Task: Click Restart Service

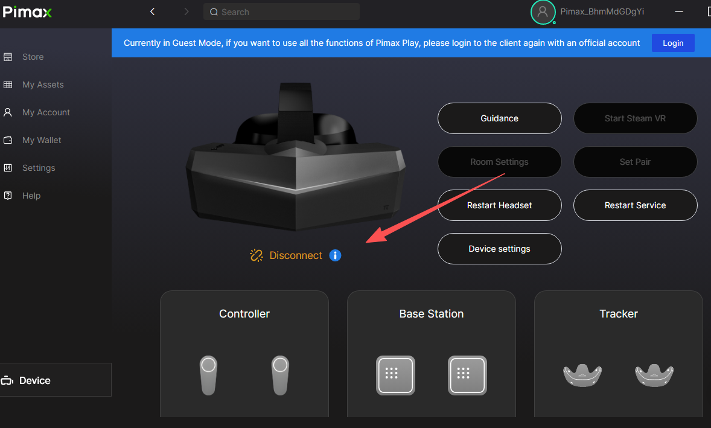Action: [635, 205]
